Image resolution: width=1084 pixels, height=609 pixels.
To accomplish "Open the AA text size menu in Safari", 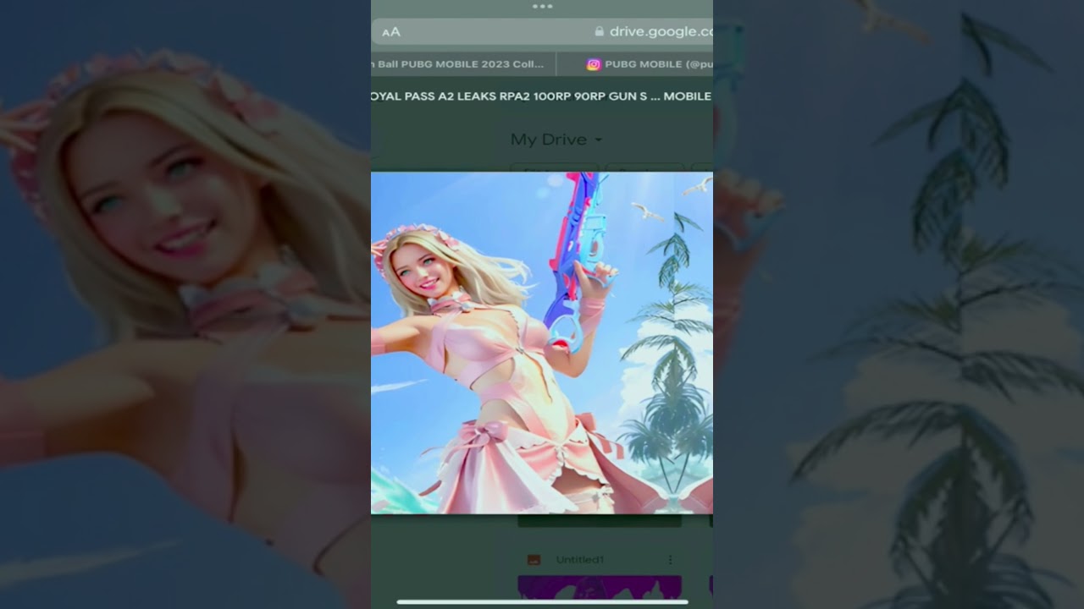I will (390, 32).
